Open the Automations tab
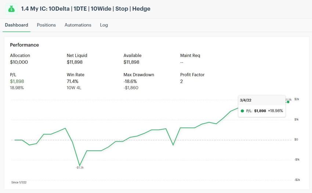 pos(78,25)
